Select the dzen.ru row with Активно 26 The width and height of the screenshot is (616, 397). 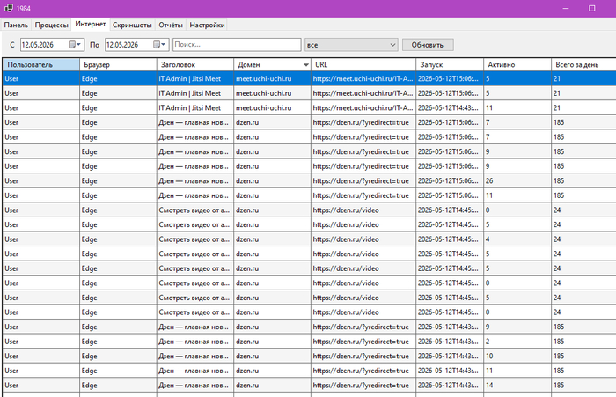(x=309, y=180)
